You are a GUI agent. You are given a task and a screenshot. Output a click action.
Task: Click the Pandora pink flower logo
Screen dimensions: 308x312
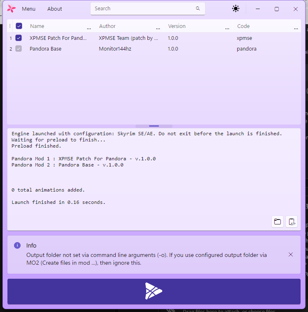pos(12,9)
